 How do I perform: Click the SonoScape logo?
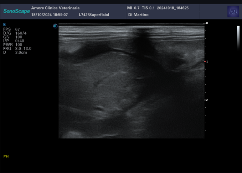(16, 11)
